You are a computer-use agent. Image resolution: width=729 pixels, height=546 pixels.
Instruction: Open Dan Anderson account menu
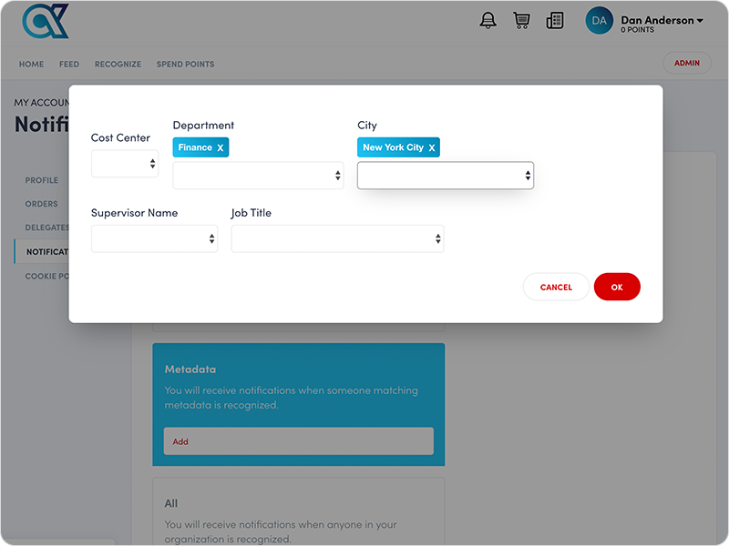[x=662, y=20]
